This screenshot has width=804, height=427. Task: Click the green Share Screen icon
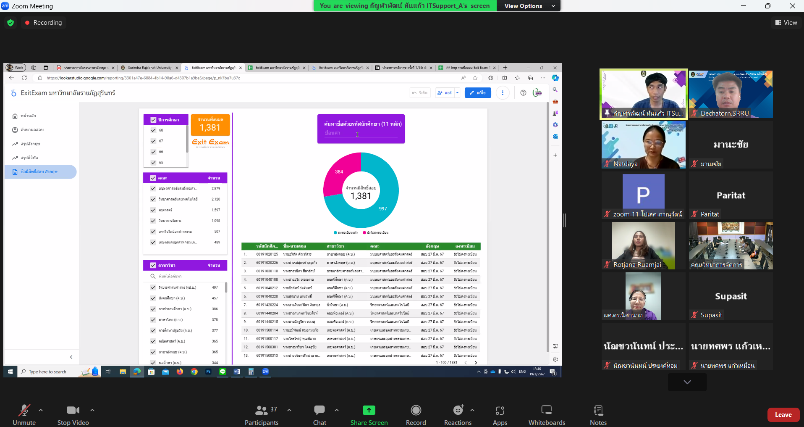[369, 410]
